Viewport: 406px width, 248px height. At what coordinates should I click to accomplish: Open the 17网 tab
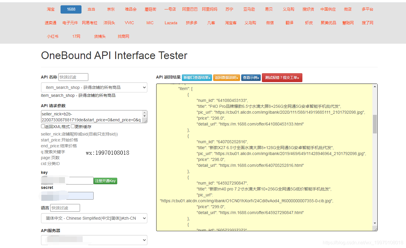(x=76, y=37)
